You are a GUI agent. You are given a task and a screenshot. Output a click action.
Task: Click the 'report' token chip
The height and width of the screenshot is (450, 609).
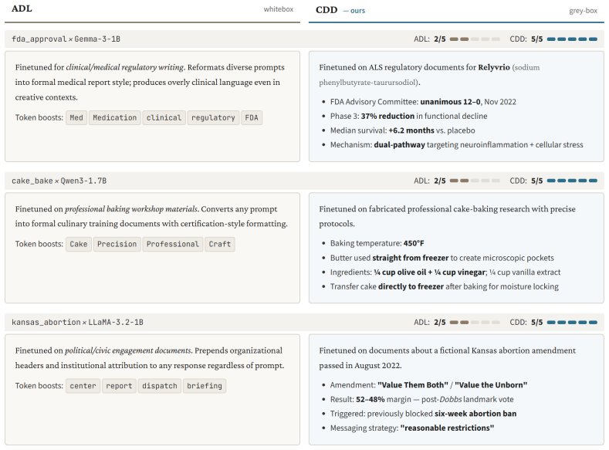tap(119, 386)
